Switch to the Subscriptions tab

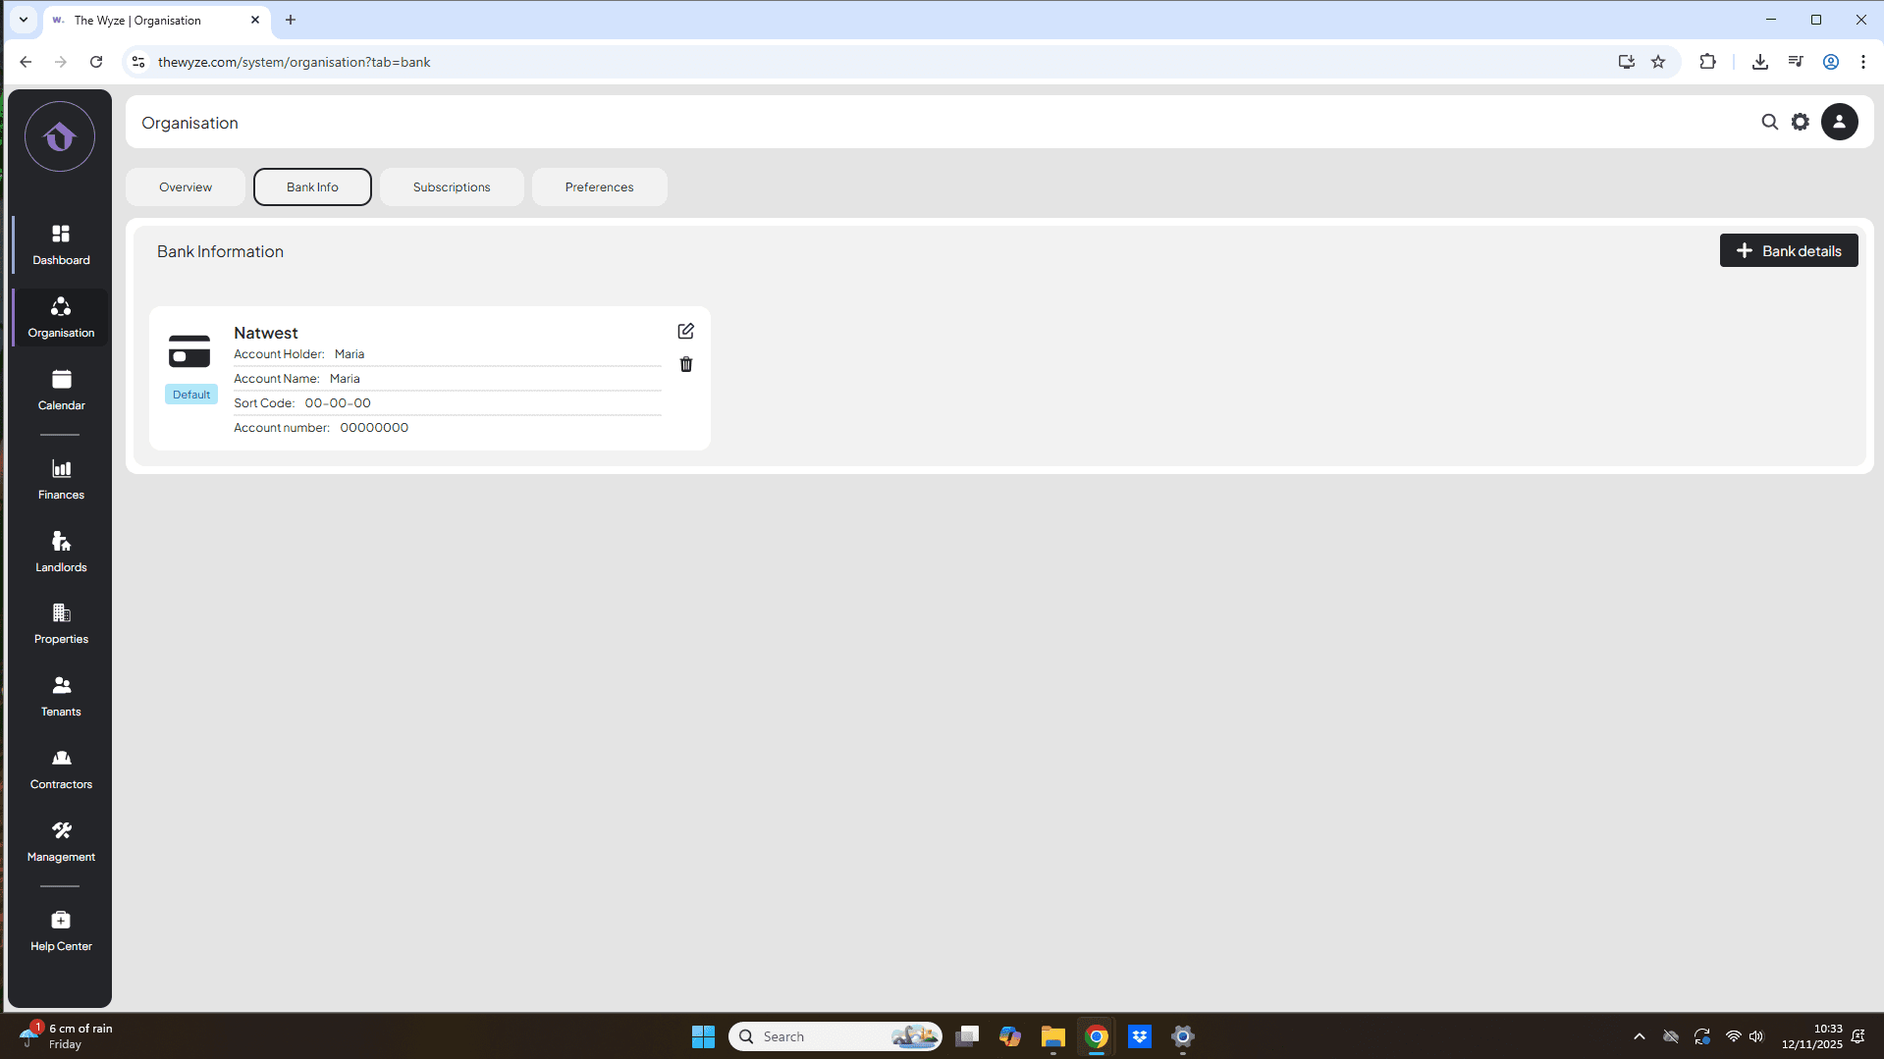coord(452,187)
